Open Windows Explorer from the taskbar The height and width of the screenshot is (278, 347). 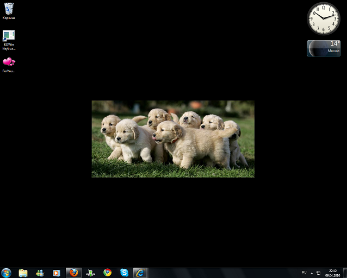click(x=23, y=273)
